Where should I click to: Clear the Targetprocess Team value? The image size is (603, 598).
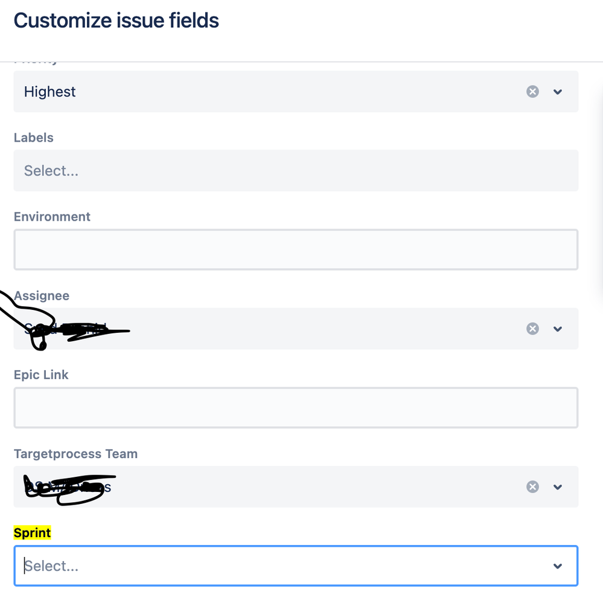532,487
